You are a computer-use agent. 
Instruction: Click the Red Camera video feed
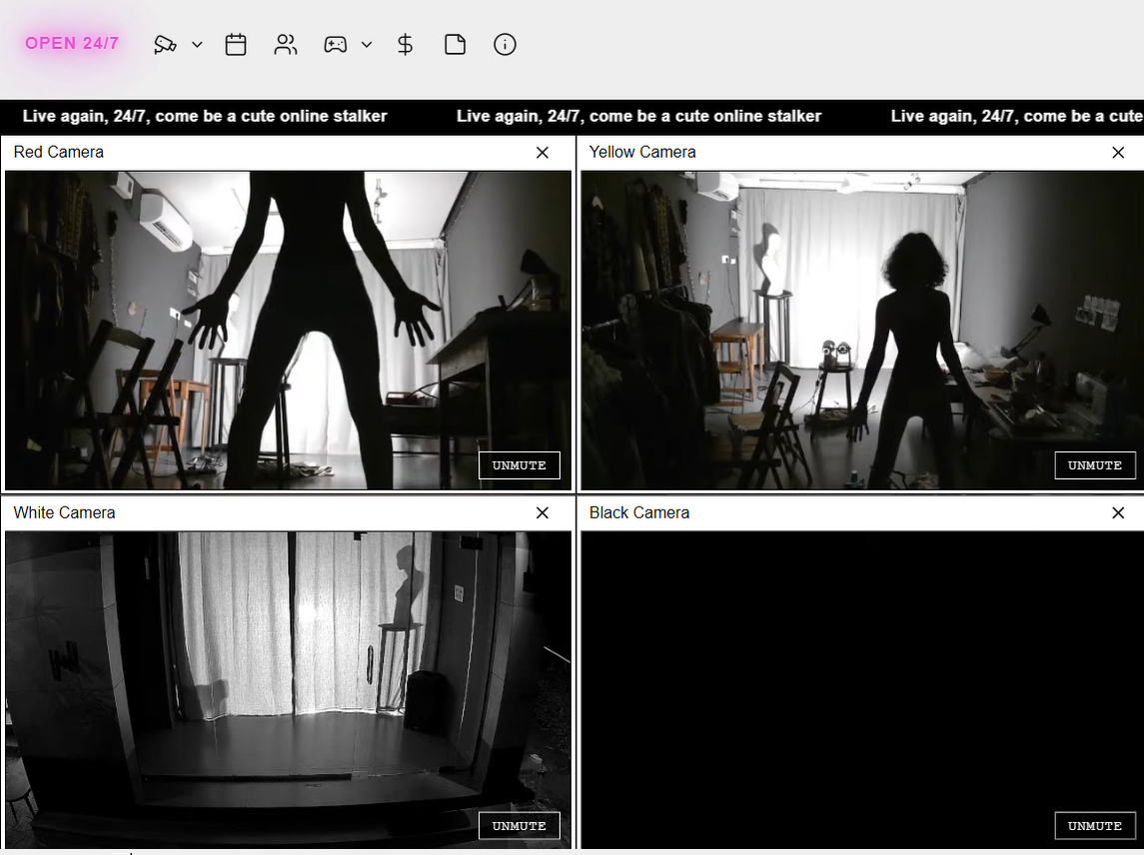288,331
